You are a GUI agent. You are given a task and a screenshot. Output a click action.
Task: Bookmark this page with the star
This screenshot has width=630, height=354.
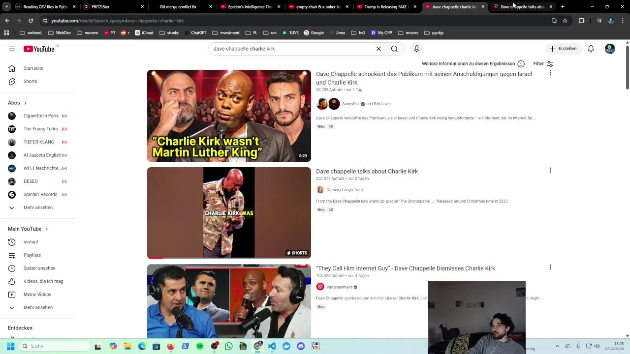click(x=565, y=21)
